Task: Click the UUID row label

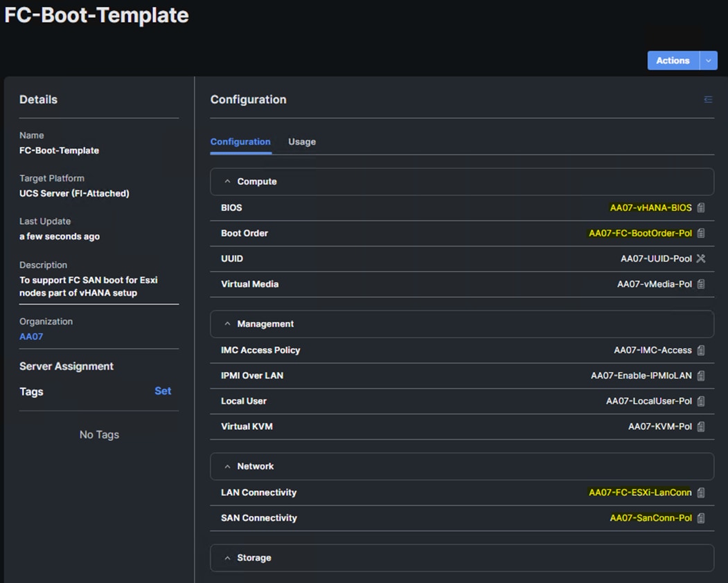Action: tap(231, 258)
